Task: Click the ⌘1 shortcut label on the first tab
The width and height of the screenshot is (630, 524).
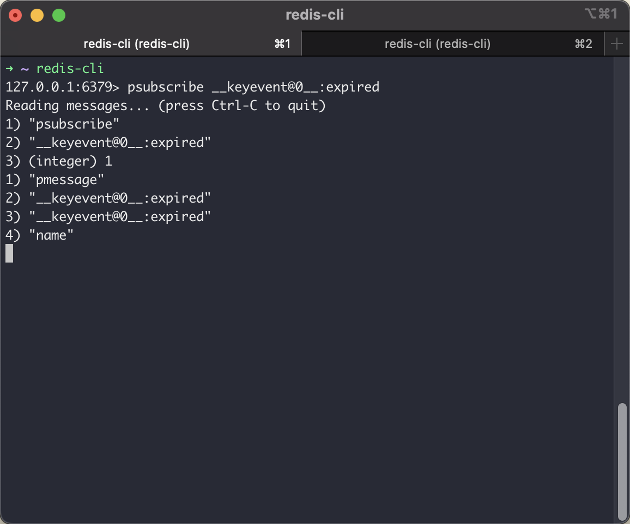Action: [282, 44]
